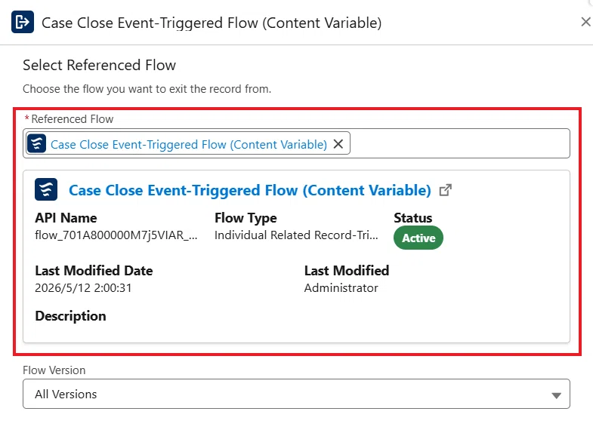
Task: Click the Last Modified Date value
Action: point(83,288)
